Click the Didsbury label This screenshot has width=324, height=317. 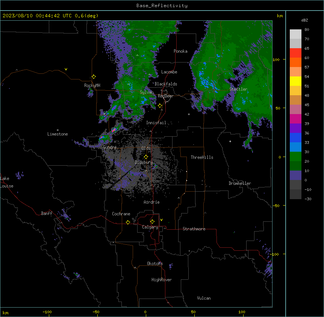(x=144, y=162)
